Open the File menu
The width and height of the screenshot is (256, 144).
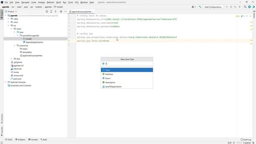(6, 2)
